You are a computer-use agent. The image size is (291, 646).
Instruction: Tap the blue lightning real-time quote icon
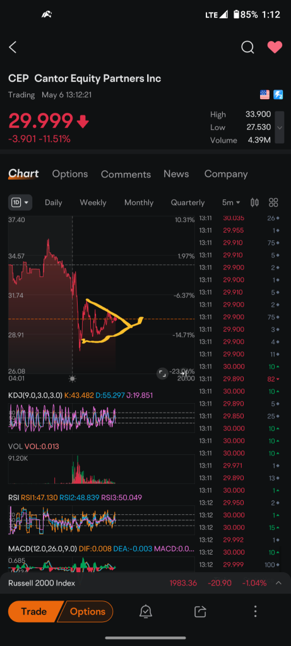pos(278,95)
